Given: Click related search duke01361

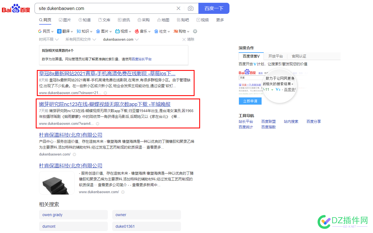Looking at the screenshot, I should (x=146, y=226).
